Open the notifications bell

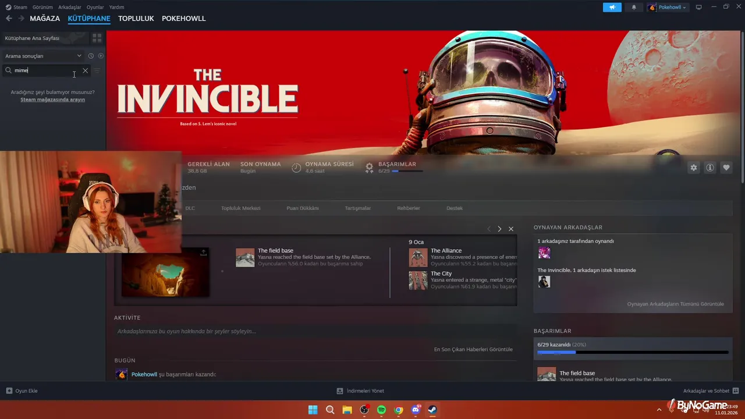coord(634,7)
